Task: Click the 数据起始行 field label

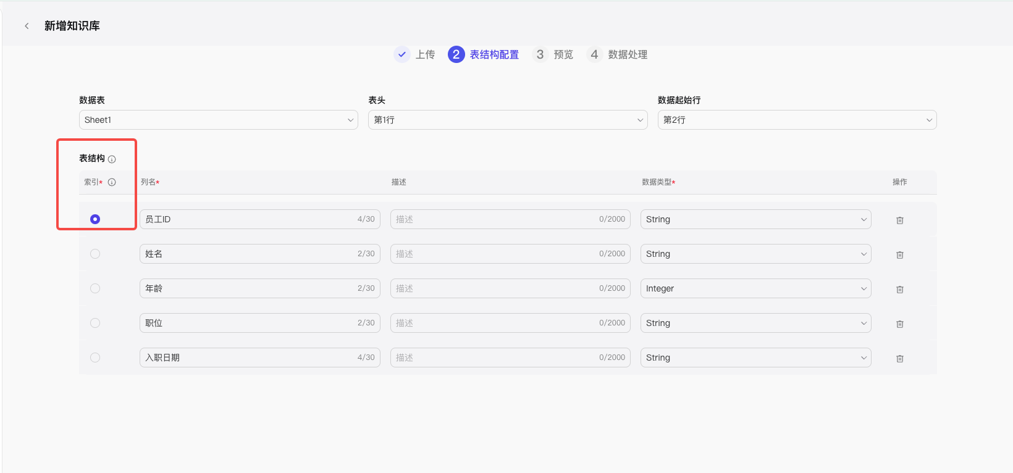Action: (x=679, y=100)
